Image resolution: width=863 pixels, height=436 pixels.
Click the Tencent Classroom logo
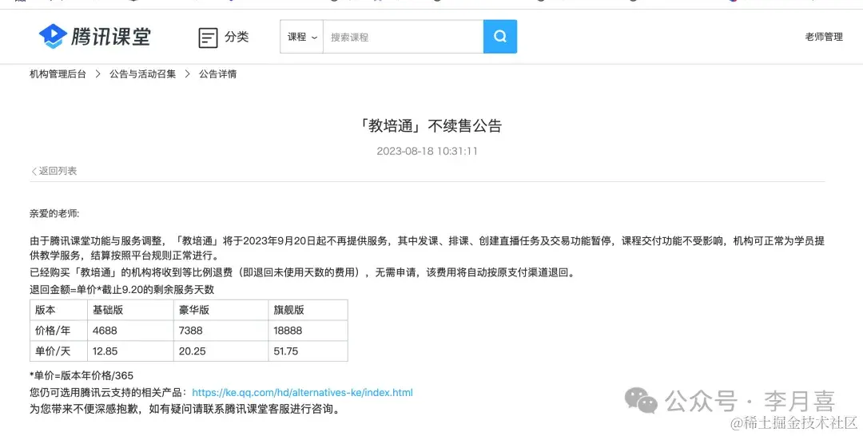[x=94, y=36]
